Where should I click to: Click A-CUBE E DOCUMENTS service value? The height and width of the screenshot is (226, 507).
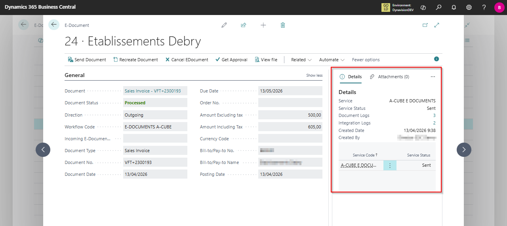pos(412,101)
